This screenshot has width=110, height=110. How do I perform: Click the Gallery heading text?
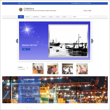(20, 67)
